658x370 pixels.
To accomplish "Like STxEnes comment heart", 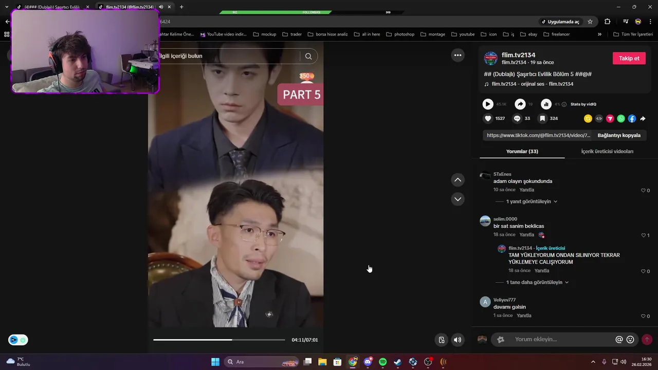I will (x=643, y=191).
